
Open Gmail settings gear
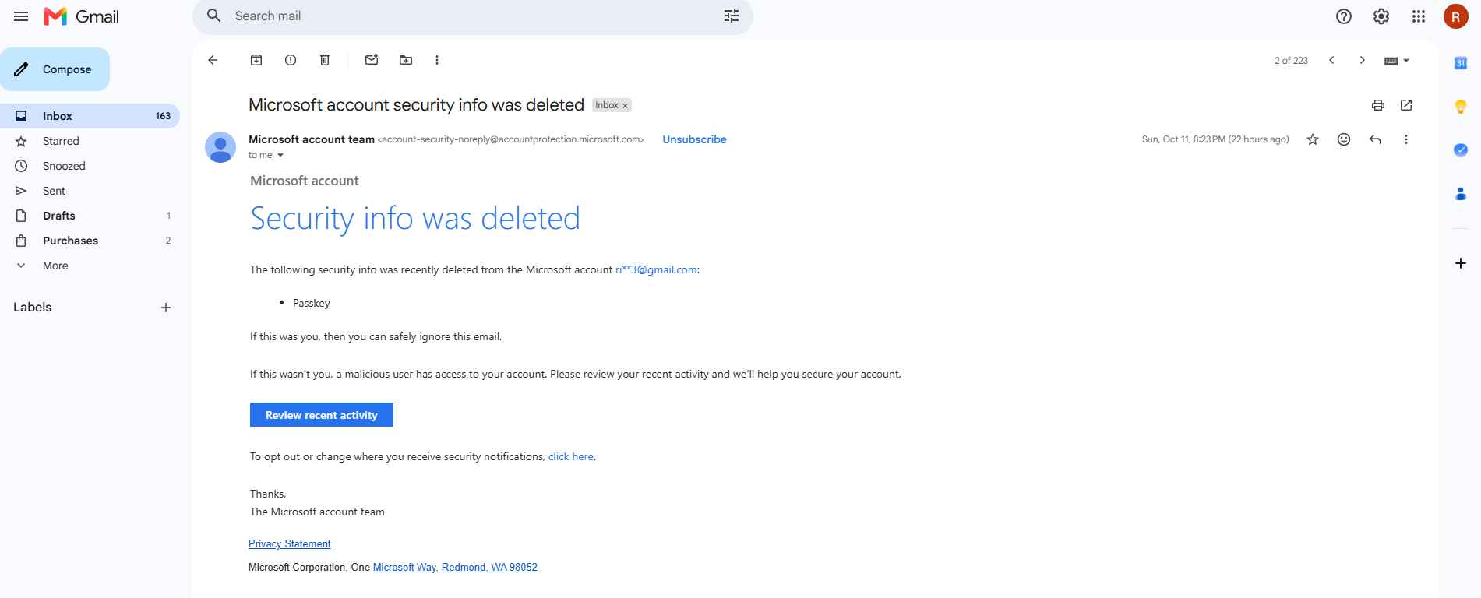point(1381,16)
